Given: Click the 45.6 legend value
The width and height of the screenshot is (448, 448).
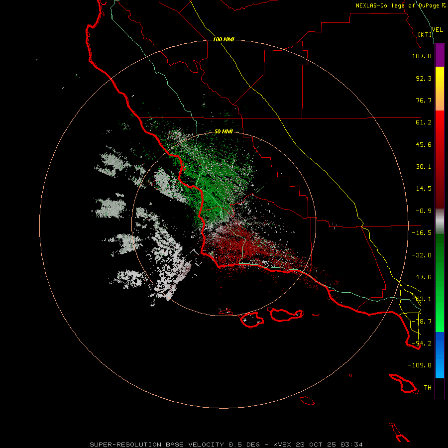Looking at the screenshot, I should pos(424,144).
